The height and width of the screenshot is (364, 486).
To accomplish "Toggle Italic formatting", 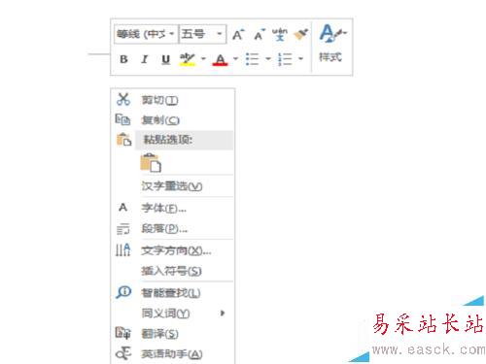I will (145, 59).
